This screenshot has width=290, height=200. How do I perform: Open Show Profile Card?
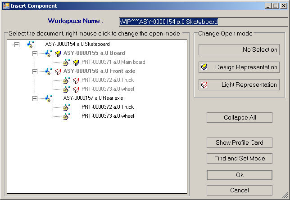pyautogui.click(x=239, y=143)
